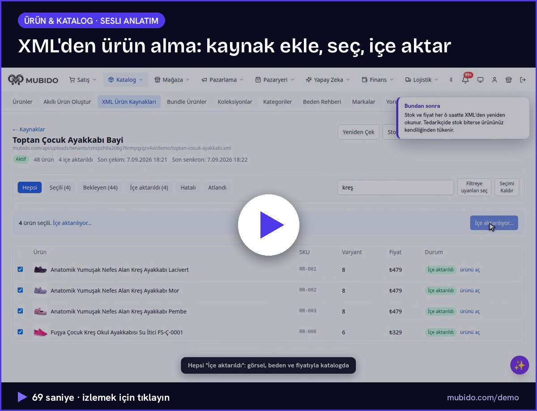Open the Markalar tab
This screenshot has width=537, height=411.
pos(363,102)
